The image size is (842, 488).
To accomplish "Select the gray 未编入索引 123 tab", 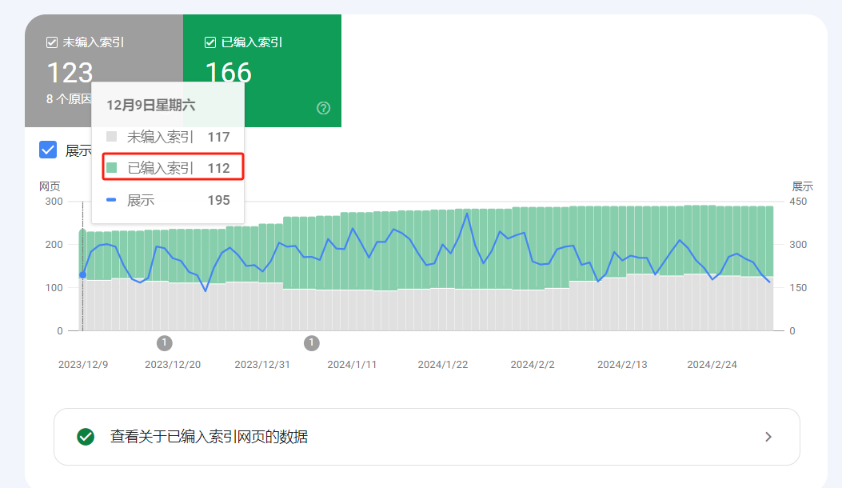I will coord(104,70).
